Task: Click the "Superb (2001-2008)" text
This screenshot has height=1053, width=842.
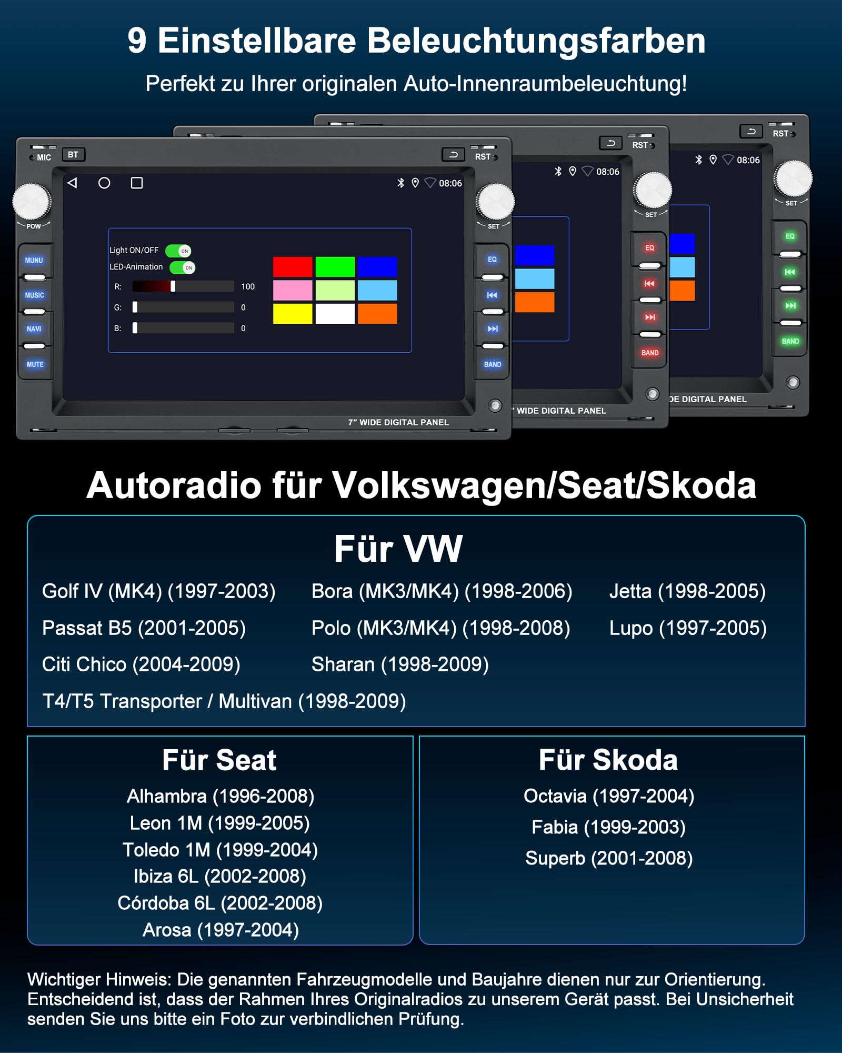Action: click(x=609, y=858)
